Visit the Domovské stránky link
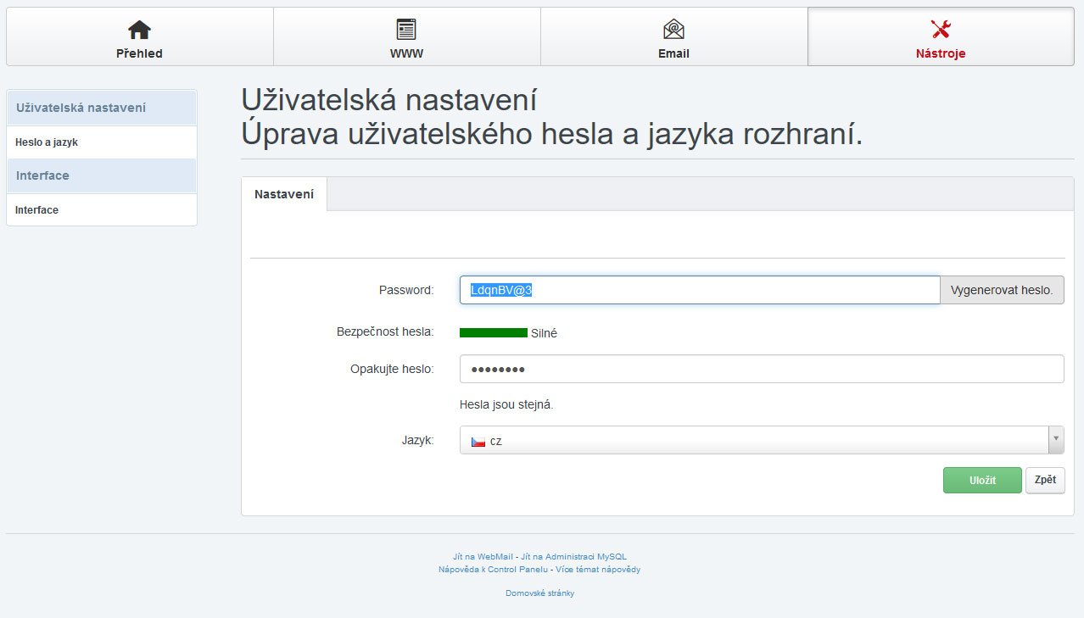Viewport: 1084px width, 618px height. (x=539, y=593)
